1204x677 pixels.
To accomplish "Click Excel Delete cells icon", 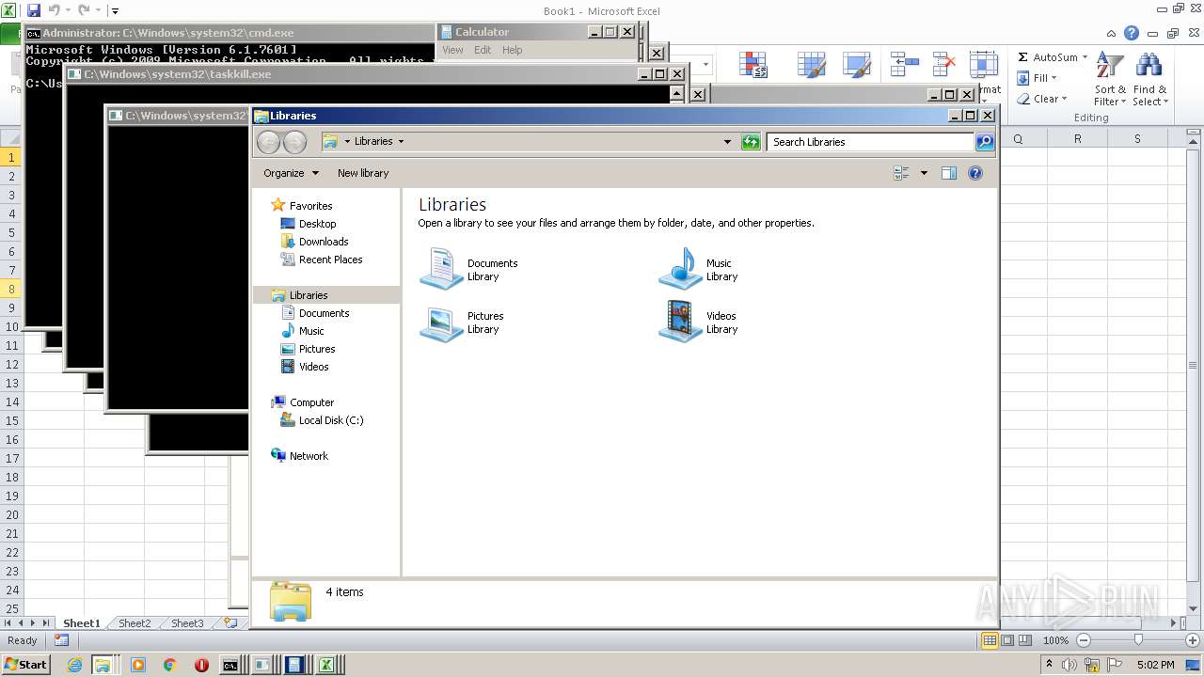I will point(943,65).
